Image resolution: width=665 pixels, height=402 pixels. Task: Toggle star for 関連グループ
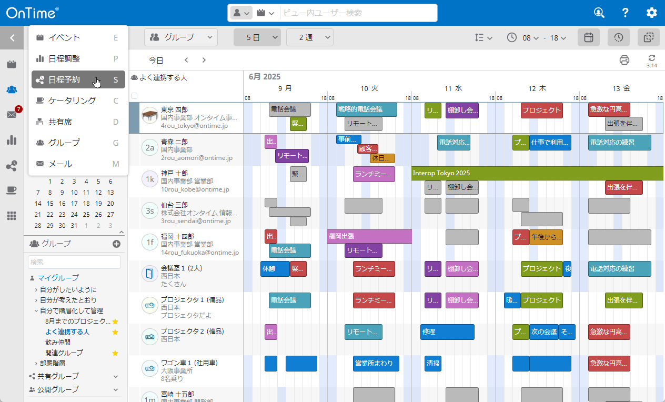(x=115, y=353)
